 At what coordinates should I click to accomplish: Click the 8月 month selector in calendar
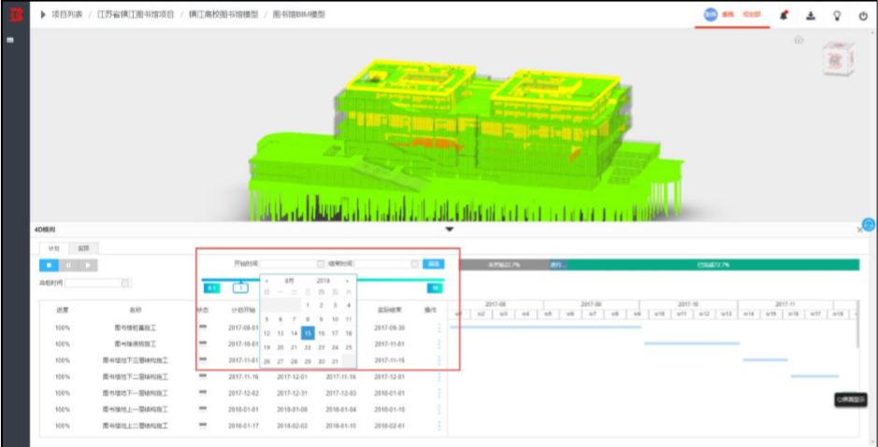289,281
